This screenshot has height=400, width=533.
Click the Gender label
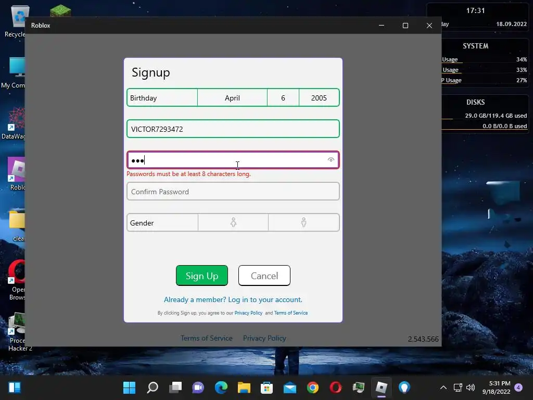point(142,223)
